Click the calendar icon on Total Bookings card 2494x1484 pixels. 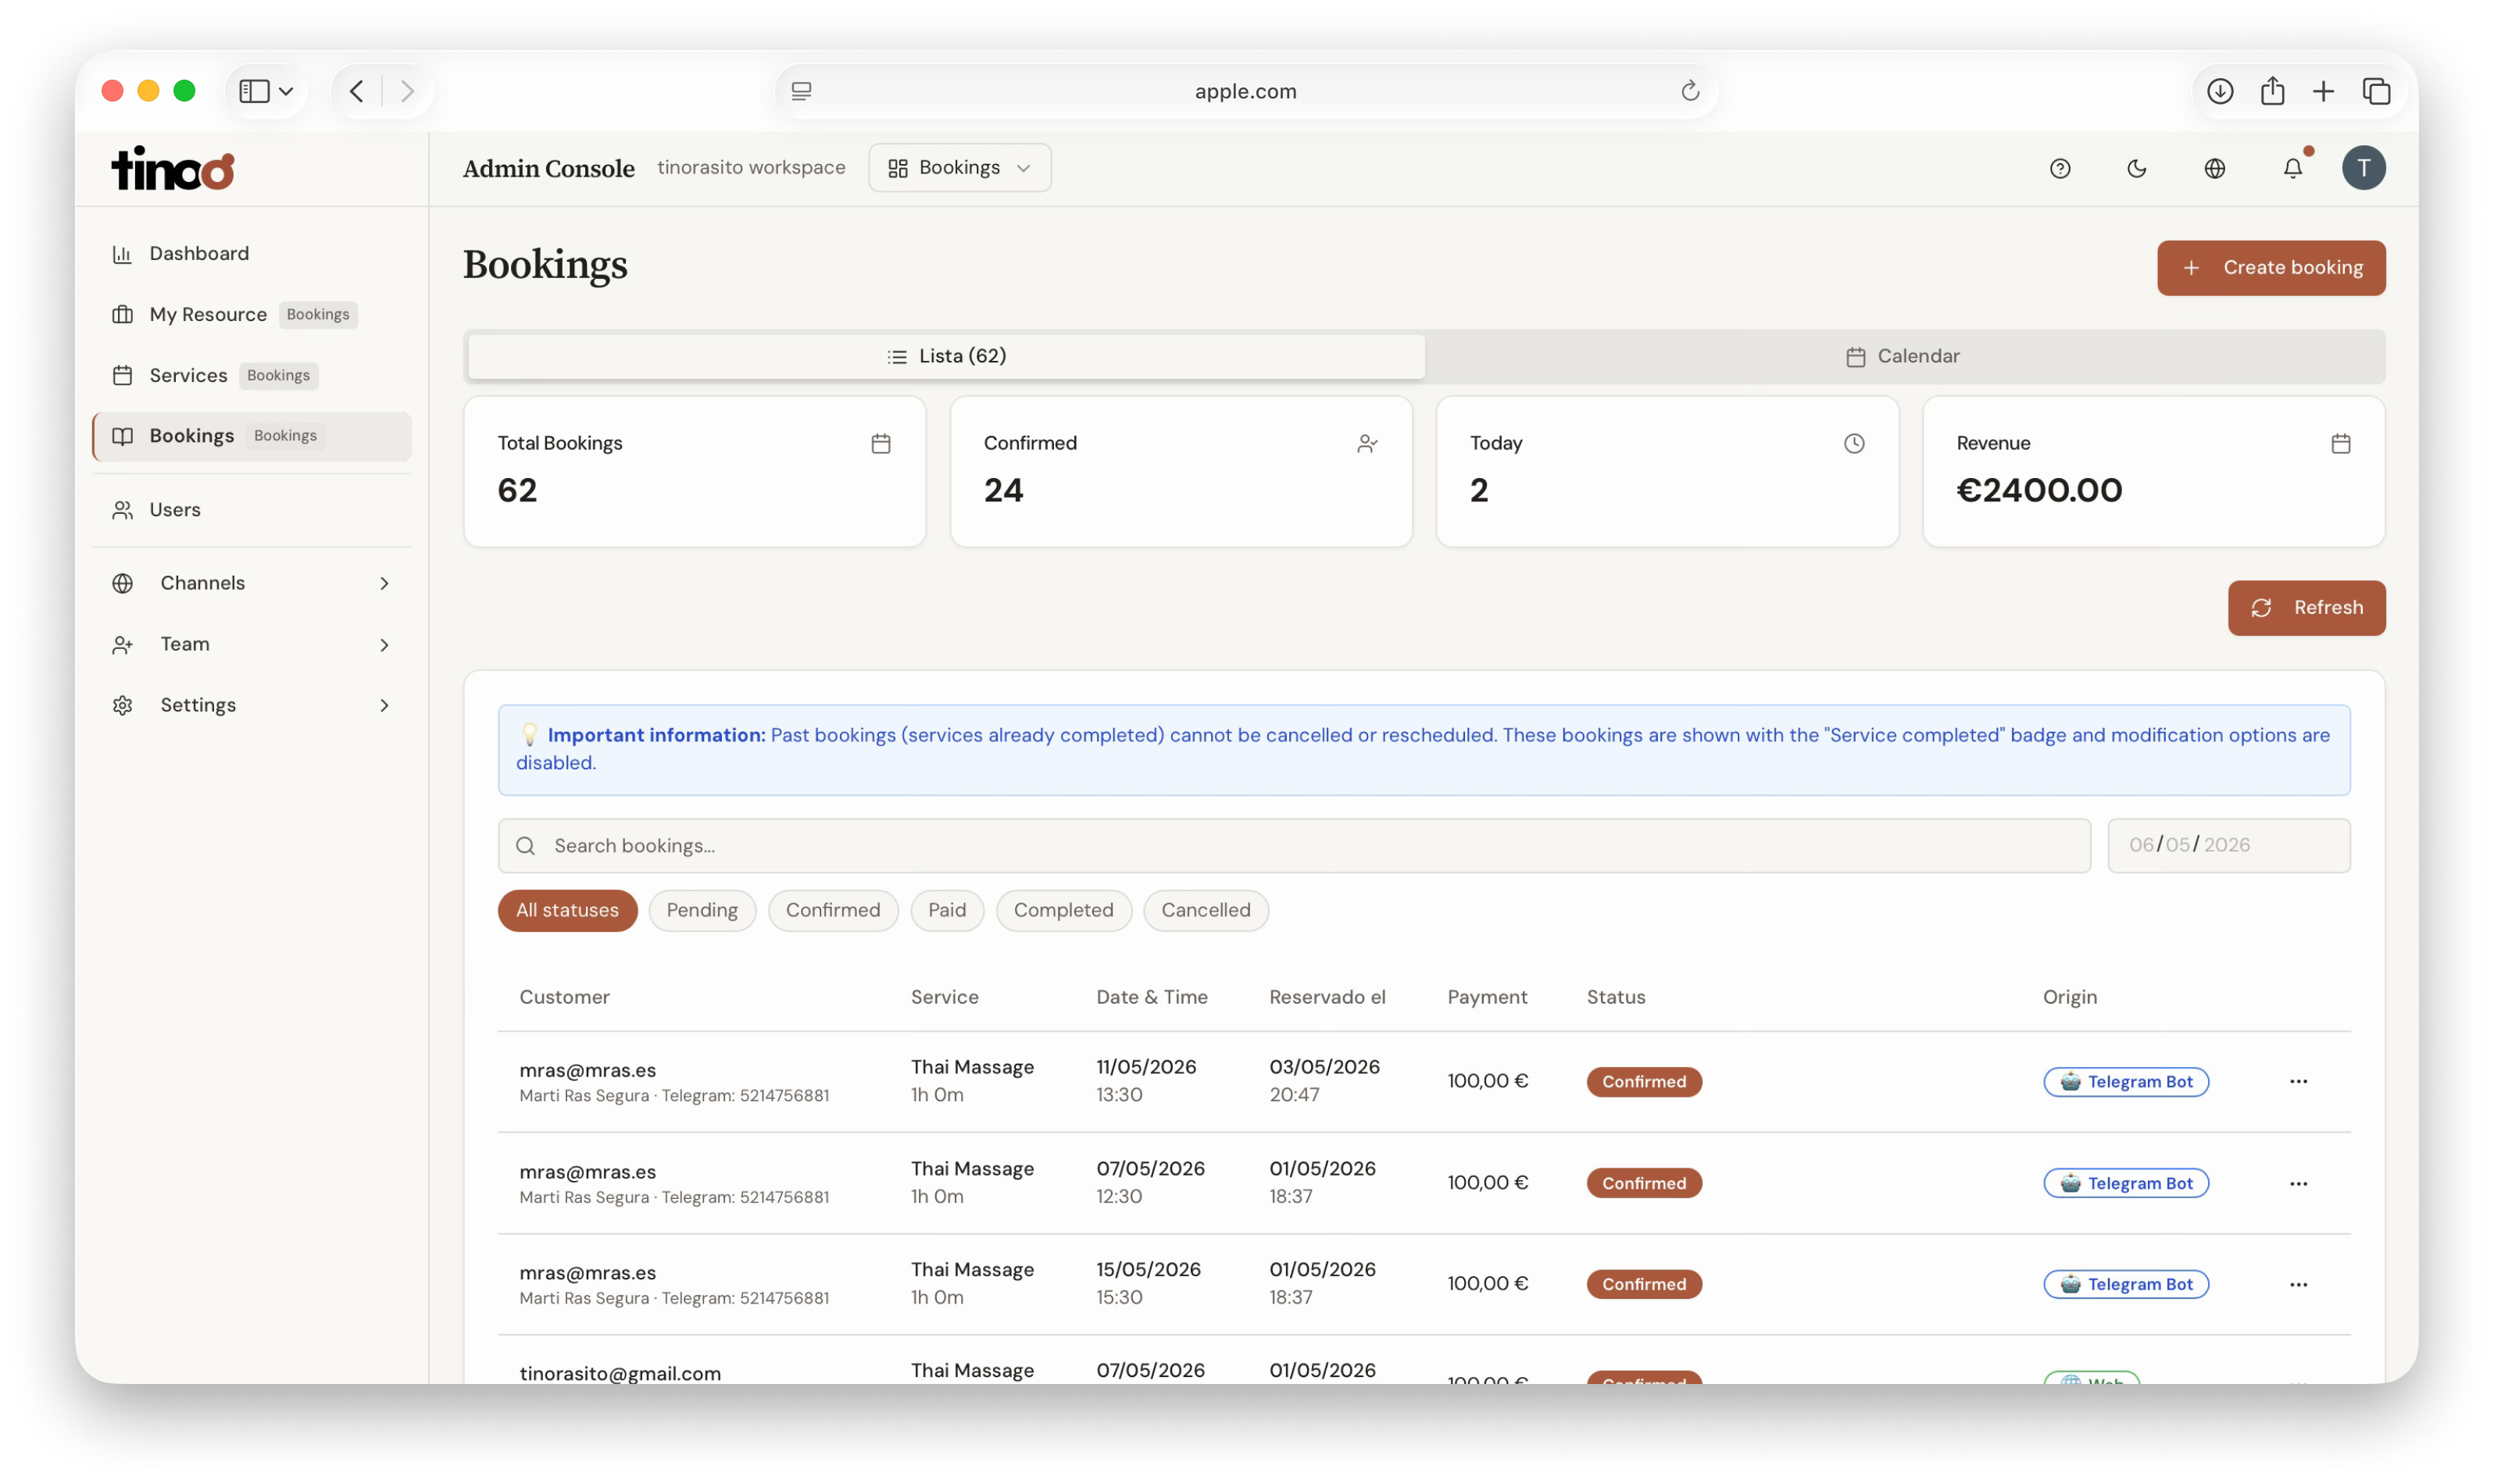click(x=881, y=443)
